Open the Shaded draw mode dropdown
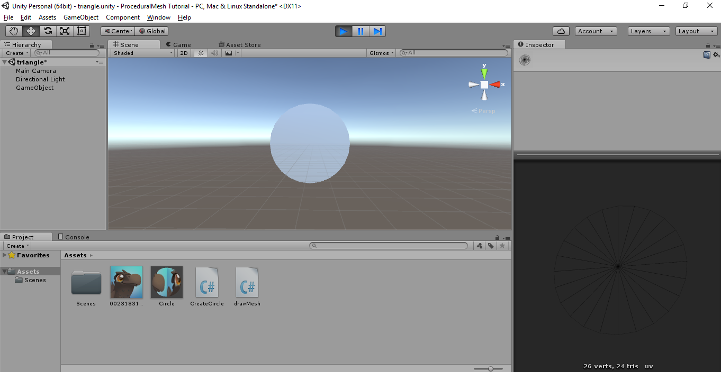Image resolution: width=721 pixels, height=372 pixels. point(143,53)
